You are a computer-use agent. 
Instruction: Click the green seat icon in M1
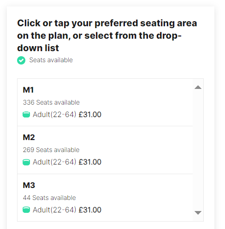pos(26,115)
